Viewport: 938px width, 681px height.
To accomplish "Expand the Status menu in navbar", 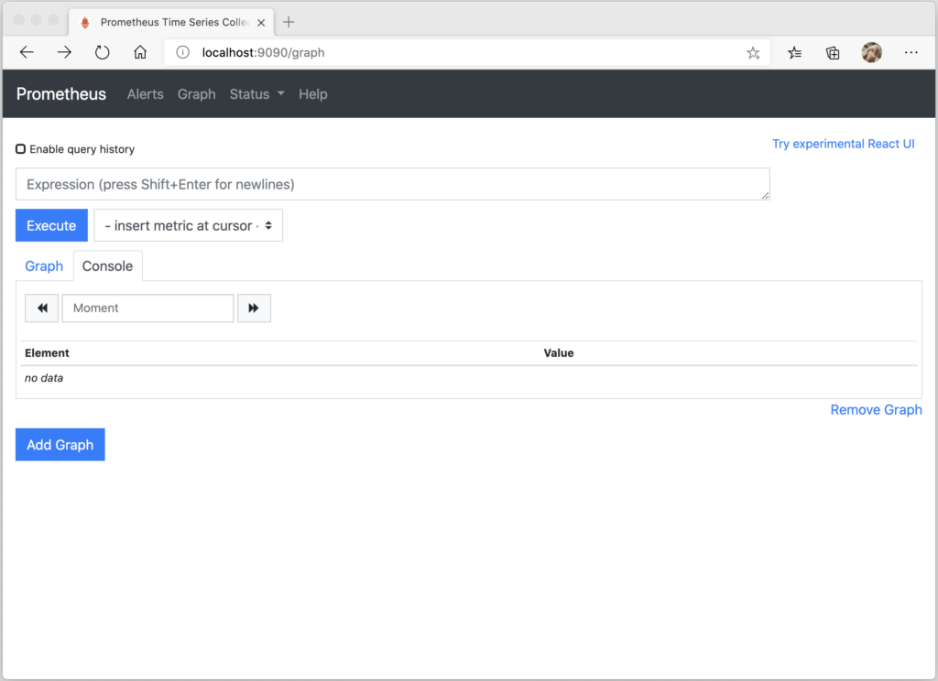I will point(256,94).
